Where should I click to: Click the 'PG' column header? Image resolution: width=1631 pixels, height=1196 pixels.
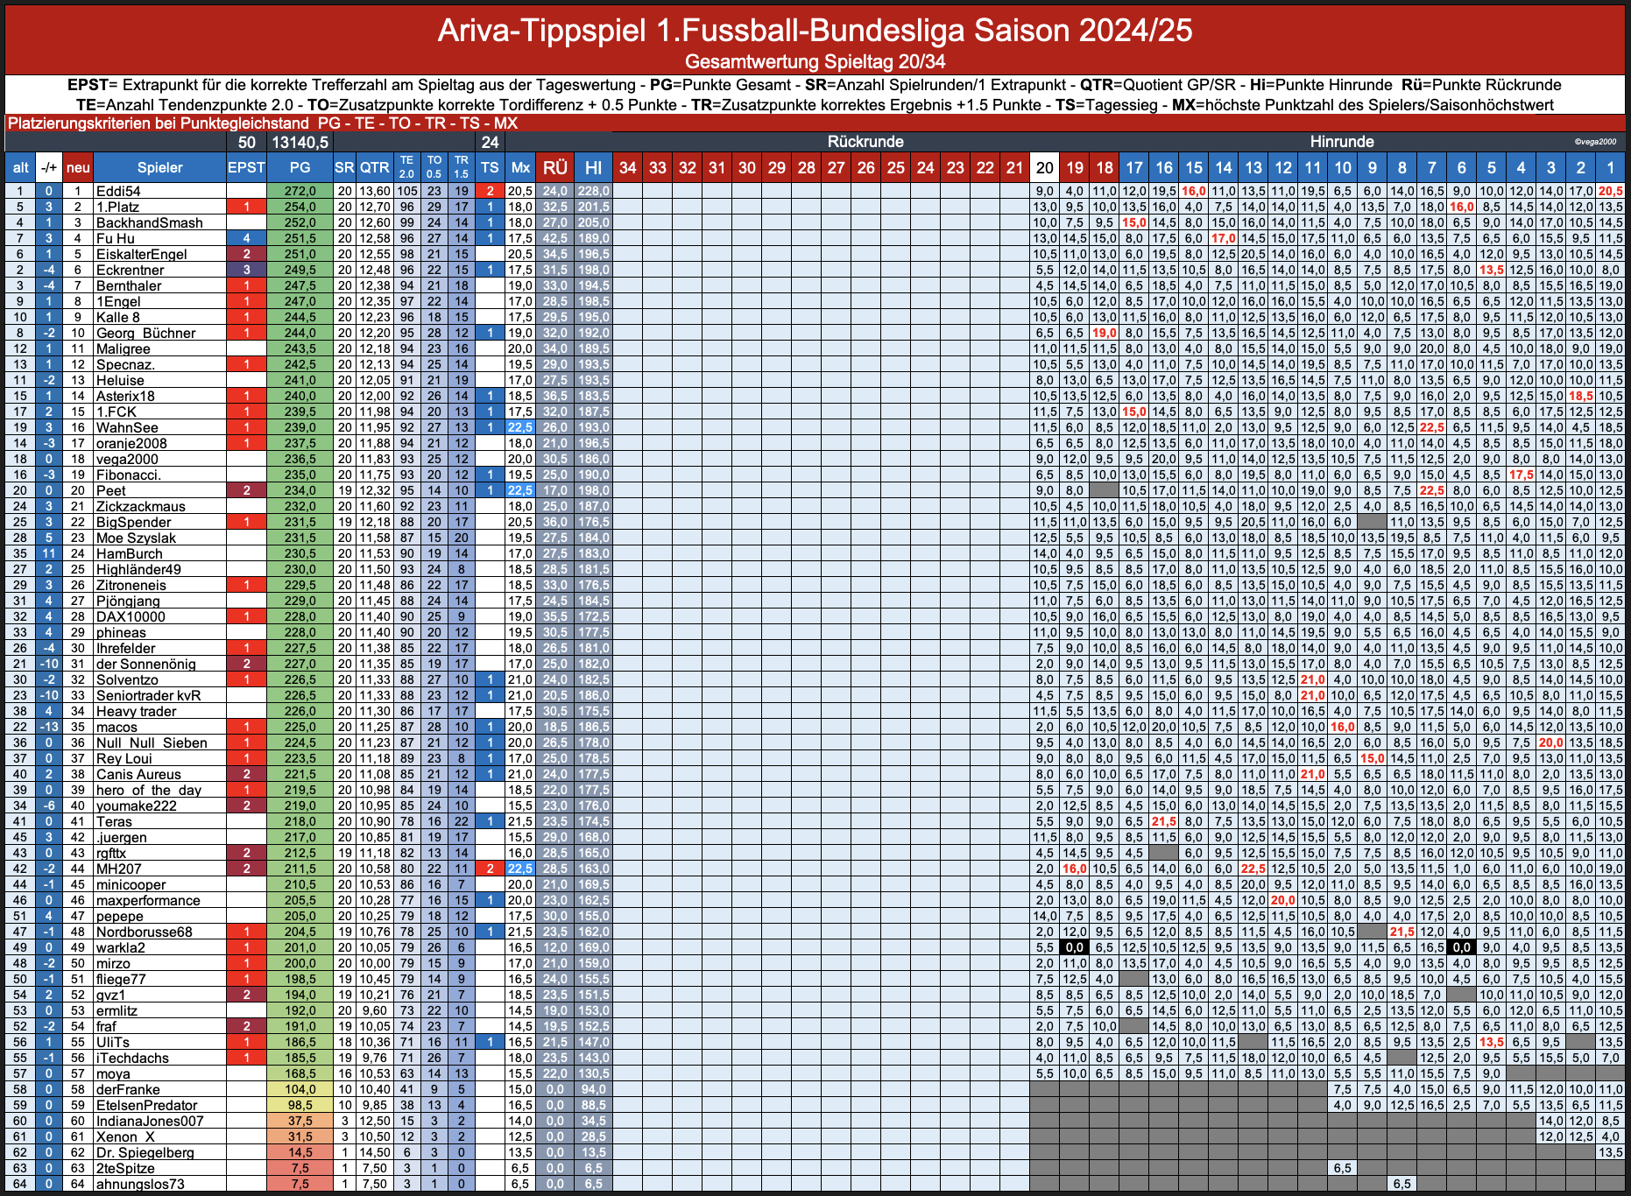300,167
